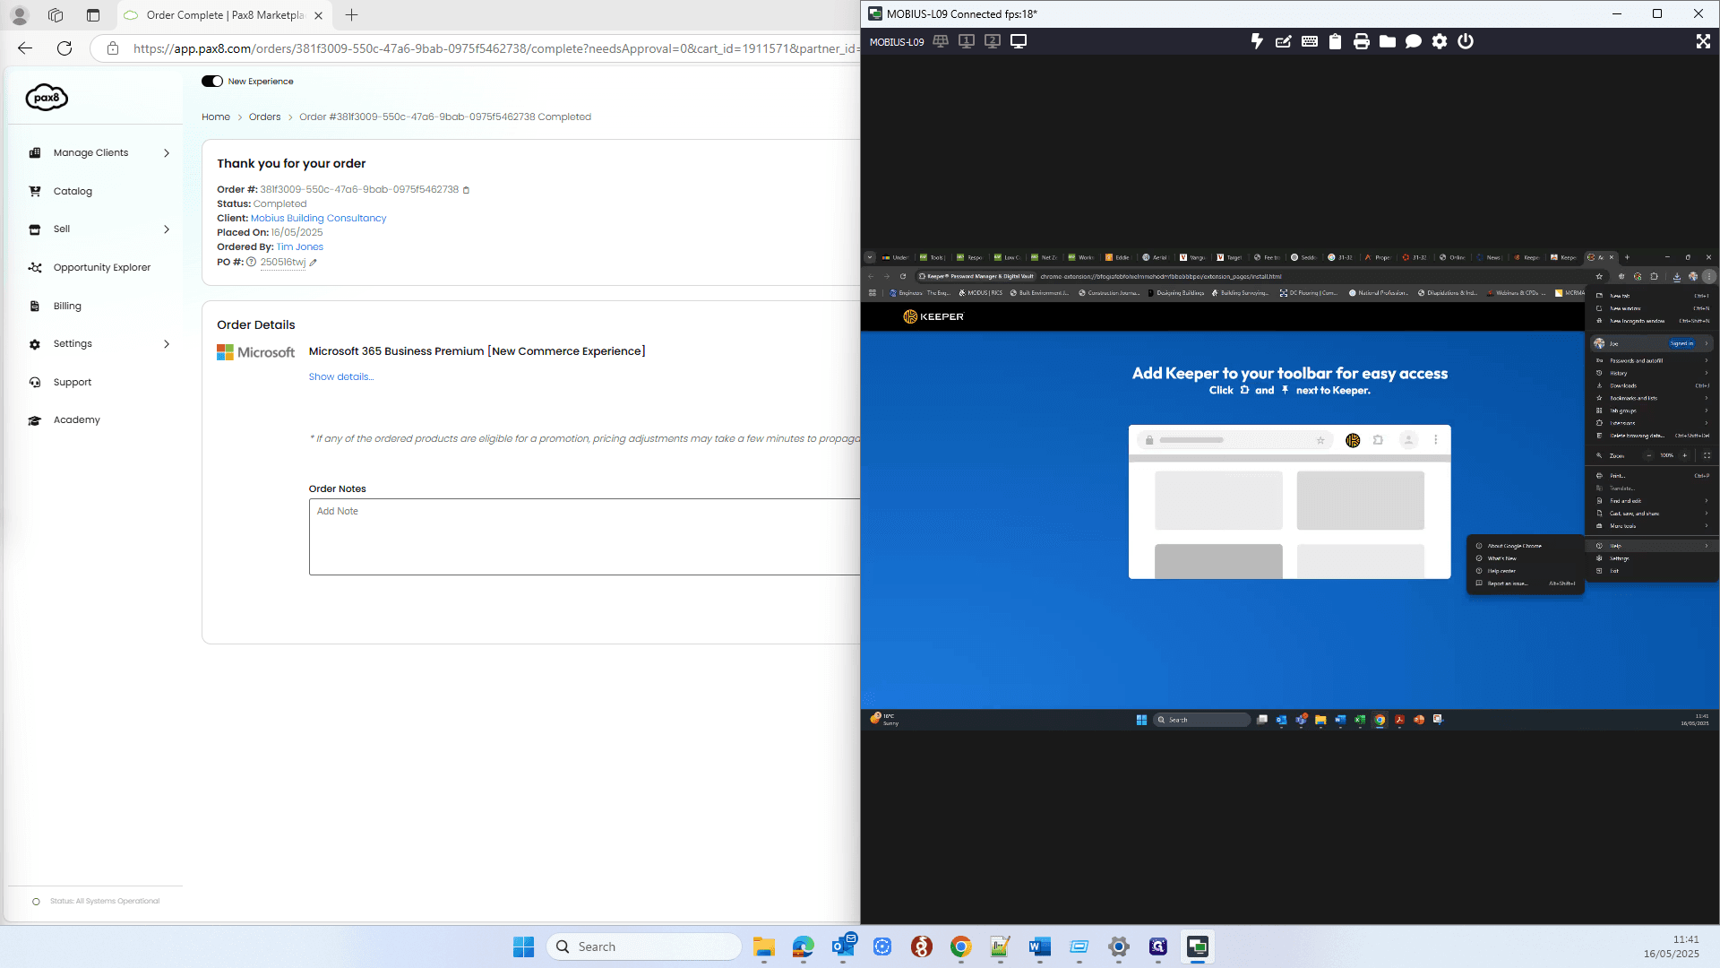Click the Joe profile row in Chrome menu
The image size is (1720, 968).
click(x=1652, y=343)
